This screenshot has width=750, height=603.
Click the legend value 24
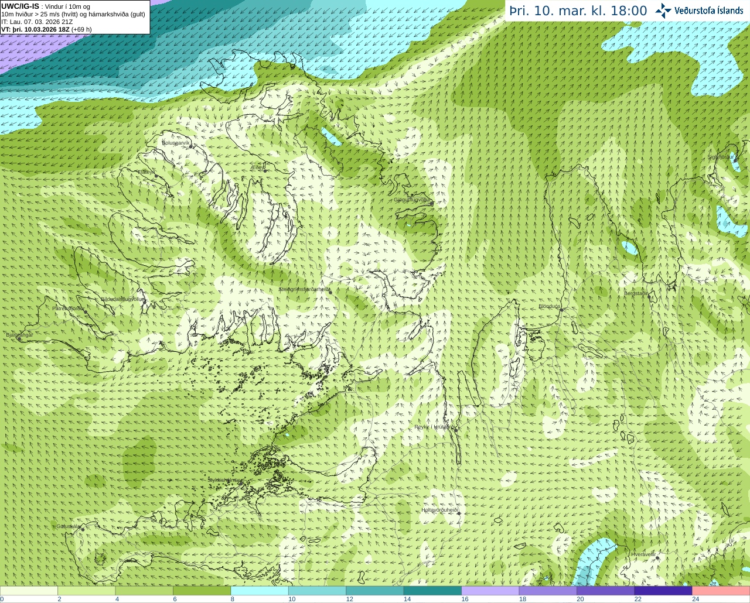tap(696, 599)
